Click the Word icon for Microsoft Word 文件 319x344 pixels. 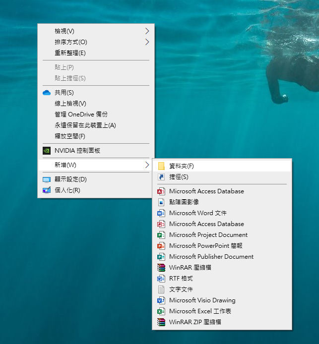(x=161, y=213)
